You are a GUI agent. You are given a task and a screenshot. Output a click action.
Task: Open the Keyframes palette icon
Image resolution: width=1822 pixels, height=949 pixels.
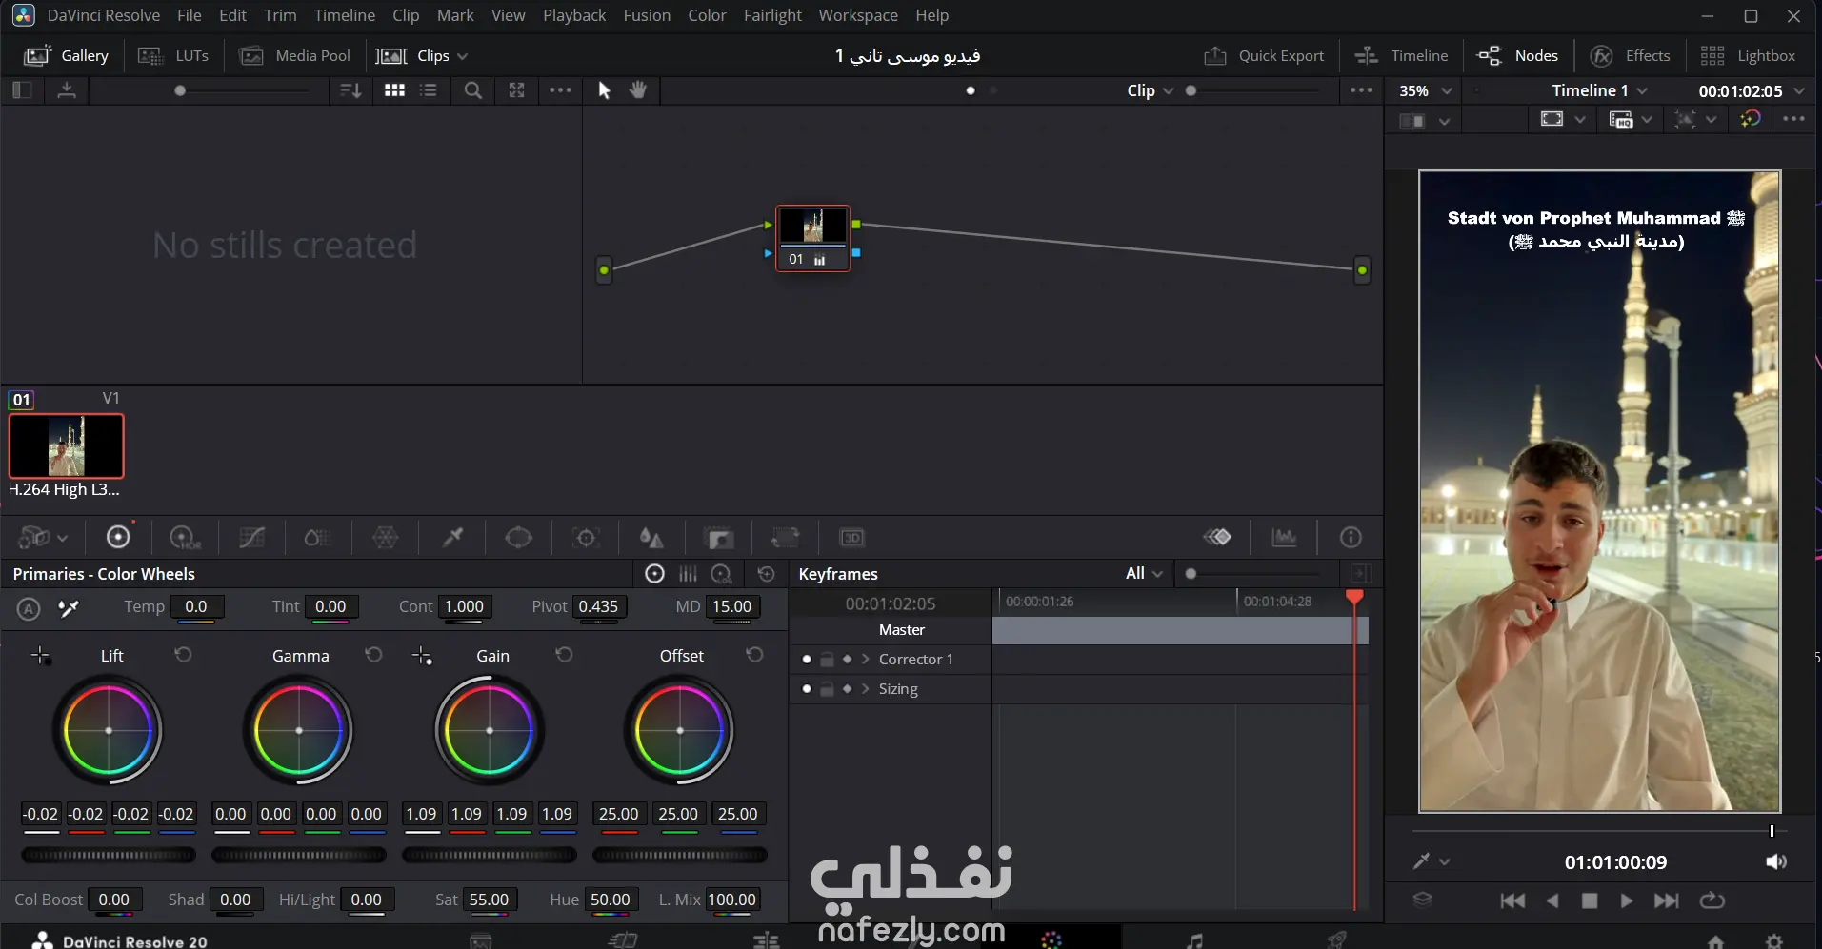coord(1217,538)
